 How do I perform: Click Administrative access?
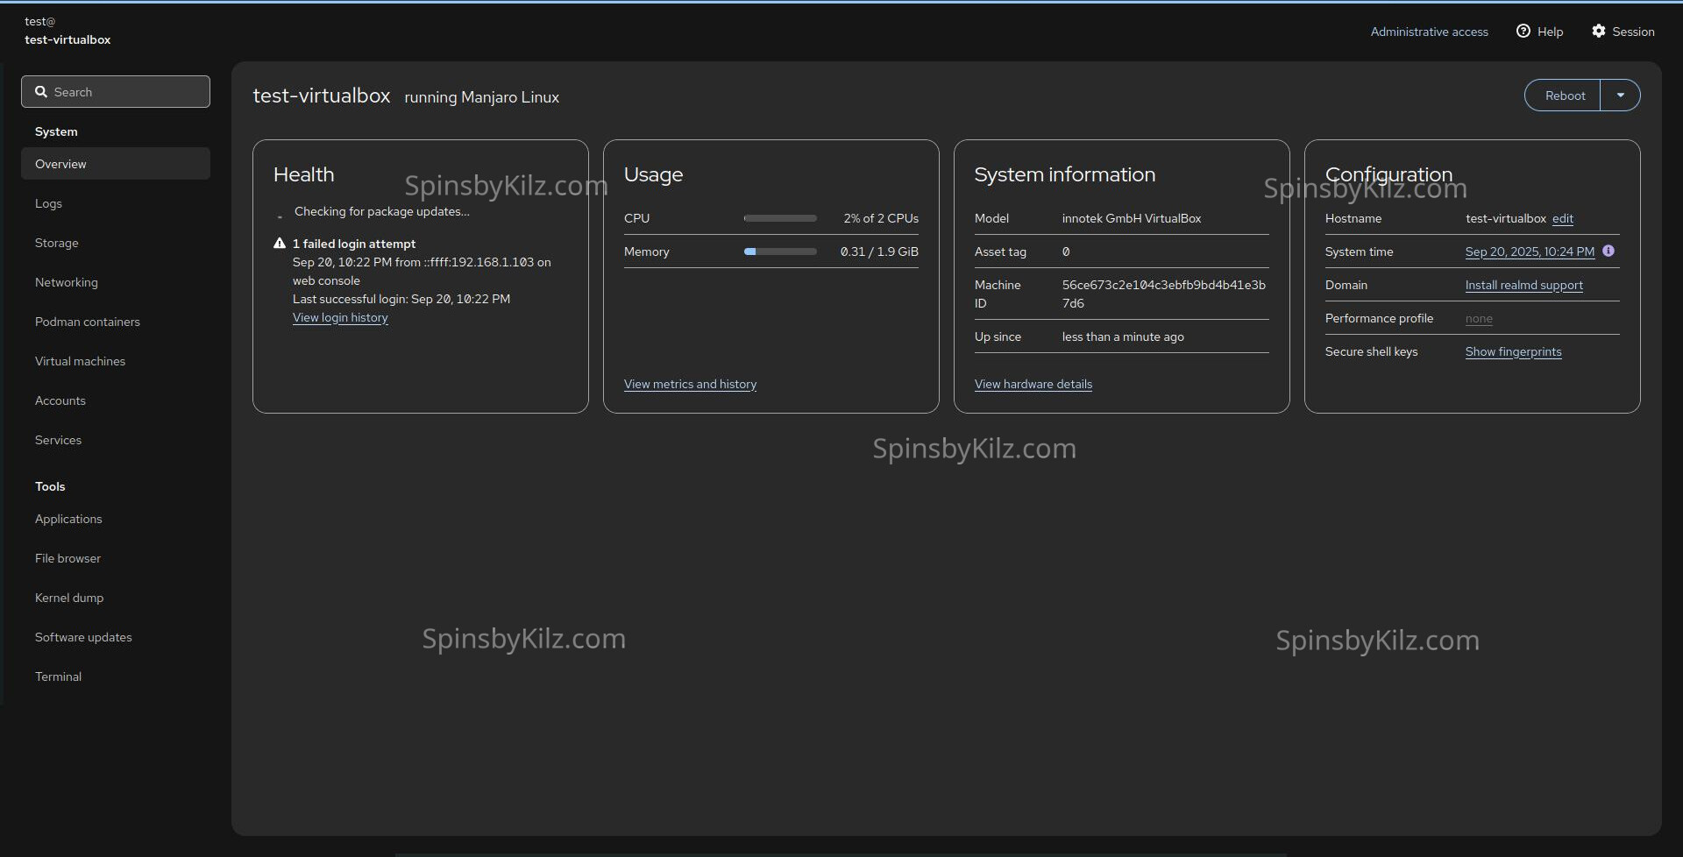pos(1429,32)
